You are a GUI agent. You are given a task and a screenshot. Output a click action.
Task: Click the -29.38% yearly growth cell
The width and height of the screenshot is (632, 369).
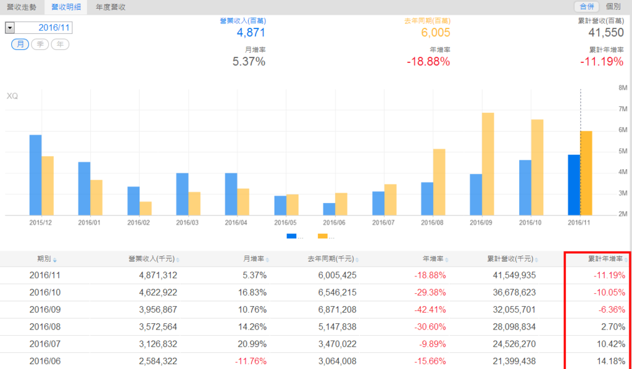430,292
